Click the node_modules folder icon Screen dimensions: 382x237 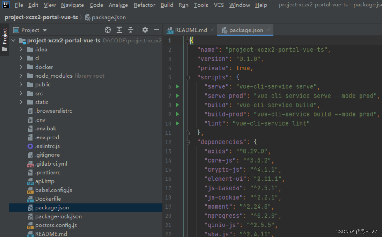pos(30,76)
